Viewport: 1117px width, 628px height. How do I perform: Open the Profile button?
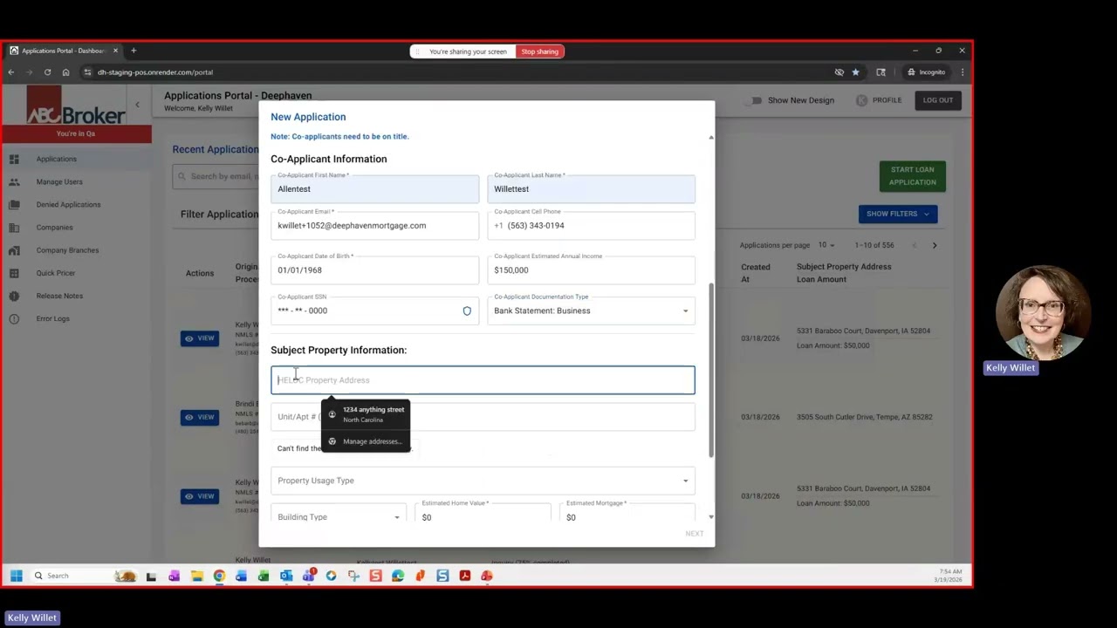point(880,100)
